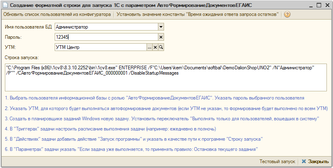Open УТМ selection with ellipsis button
The width and height of the screenshot is (333, 168).
point(149,47)
